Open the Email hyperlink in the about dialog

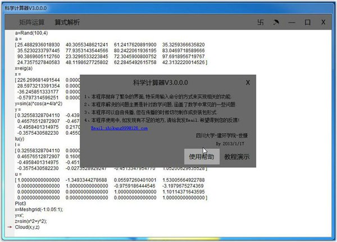click(x=119, y=128)
